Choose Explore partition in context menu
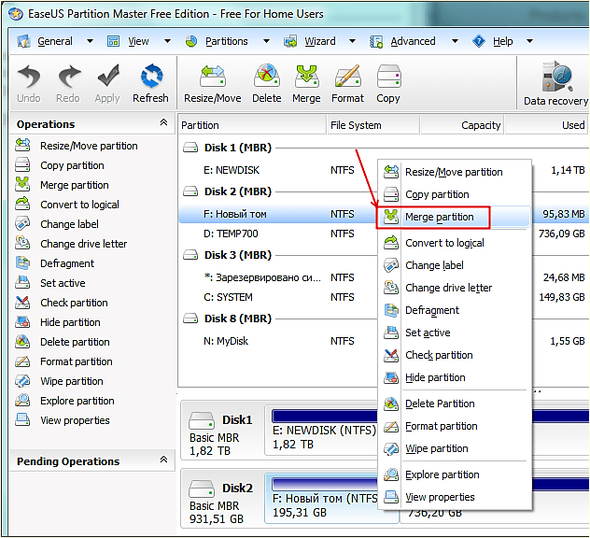 455,474
